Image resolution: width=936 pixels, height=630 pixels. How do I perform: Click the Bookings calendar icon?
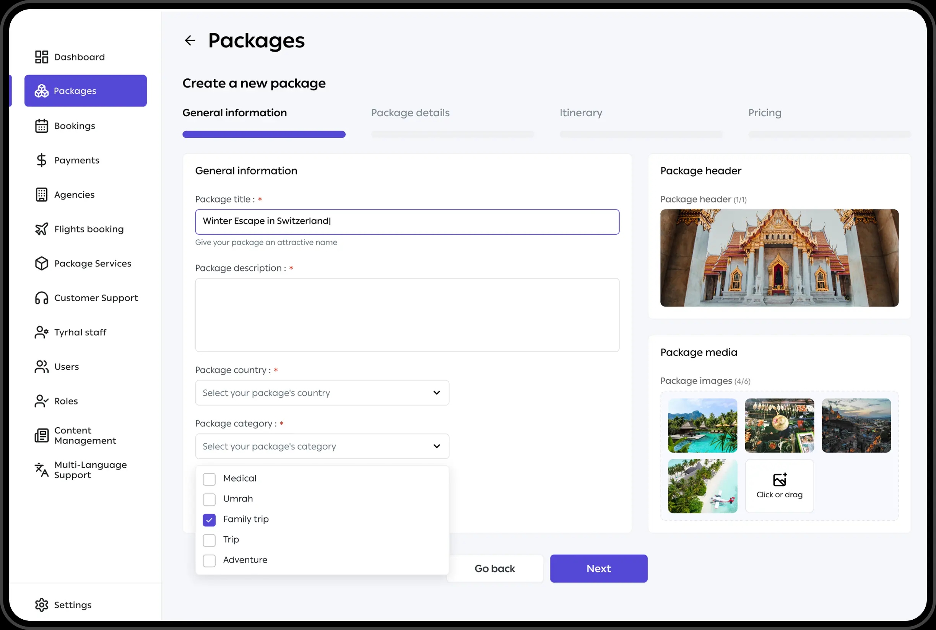coord(41,126)
